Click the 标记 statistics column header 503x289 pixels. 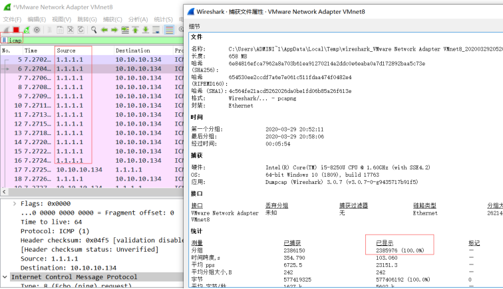pos(474,243)
